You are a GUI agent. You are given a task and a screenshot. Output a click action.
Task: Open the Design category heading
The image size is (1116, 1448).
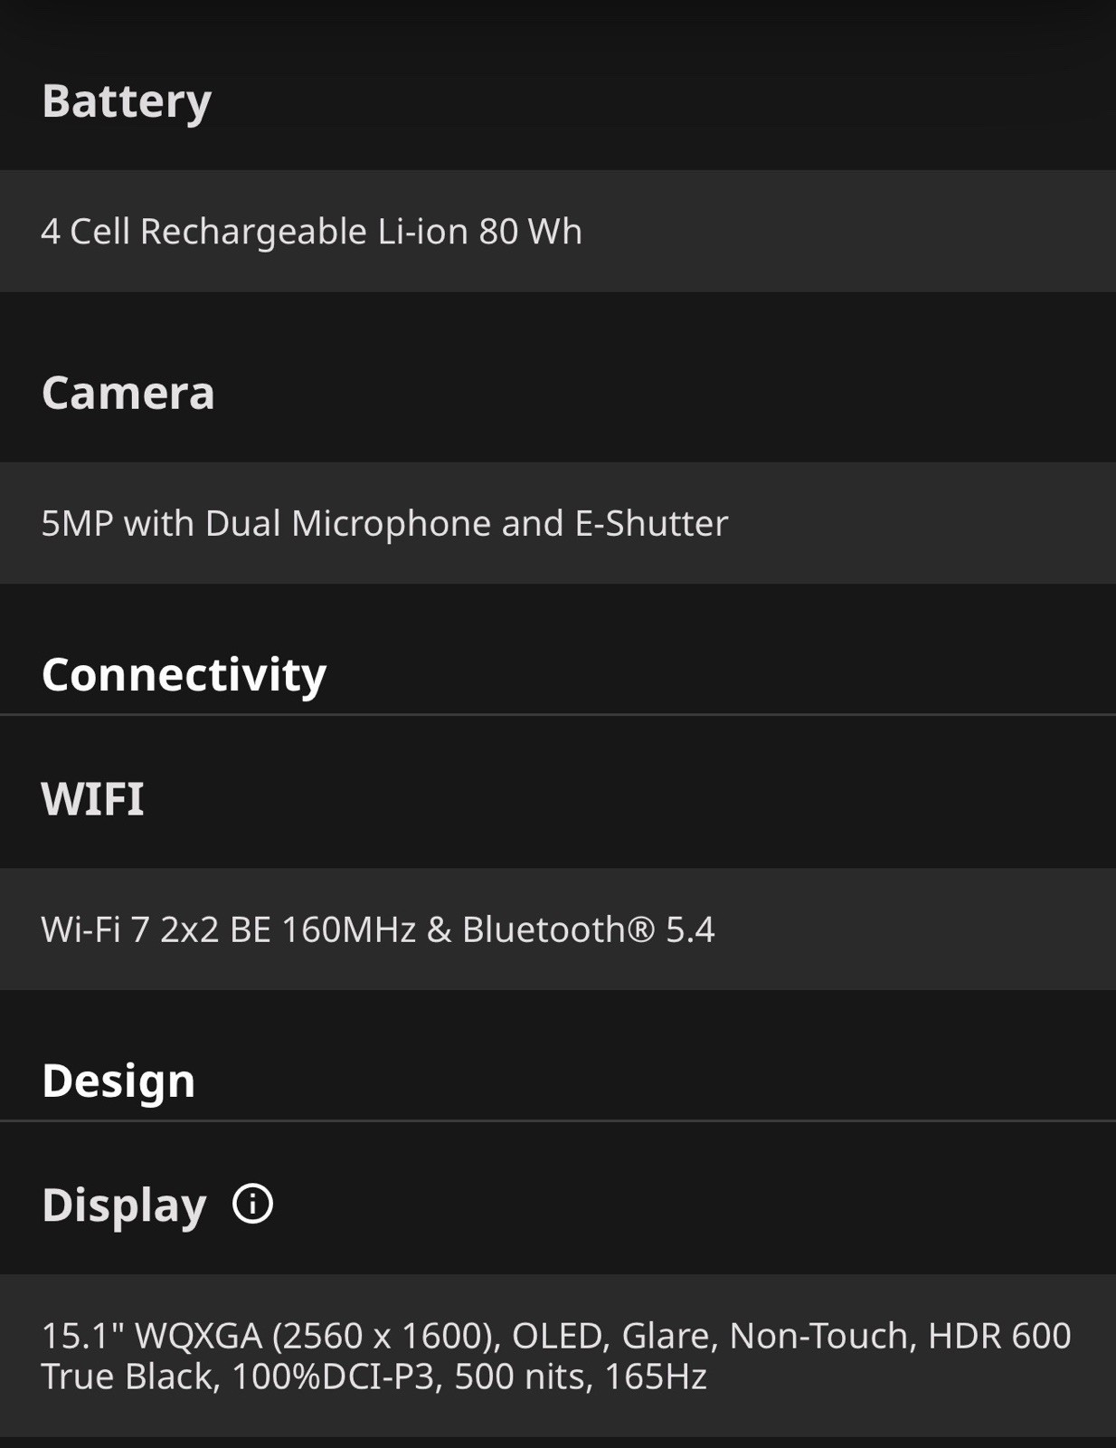118,1081
